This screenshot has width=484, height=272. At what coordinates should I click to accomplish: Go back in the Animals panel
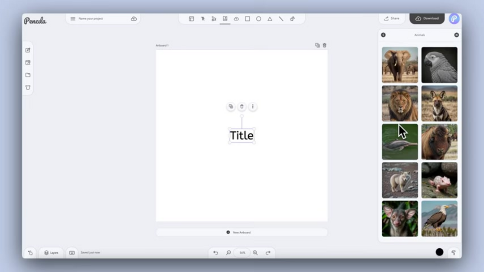tap(383, 35)
